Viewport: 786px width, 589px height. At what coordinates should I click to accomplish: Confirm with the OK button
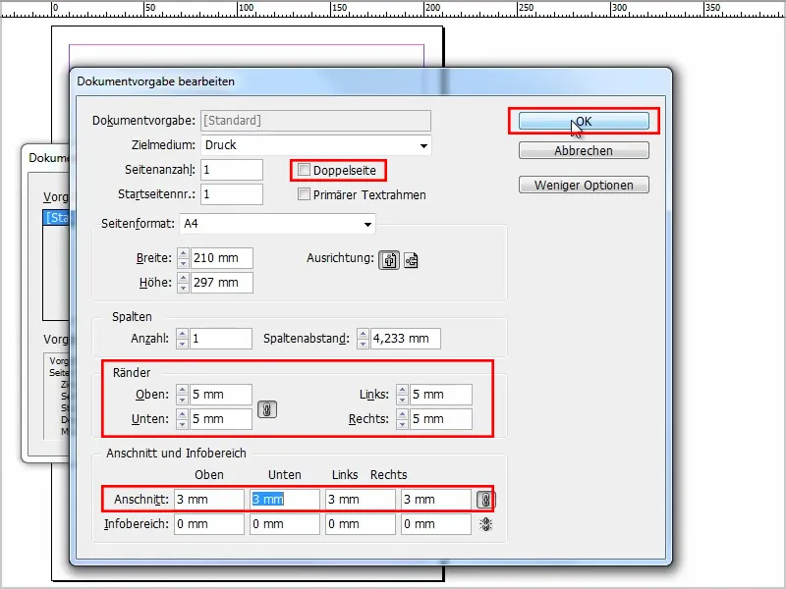click(584, 121)
